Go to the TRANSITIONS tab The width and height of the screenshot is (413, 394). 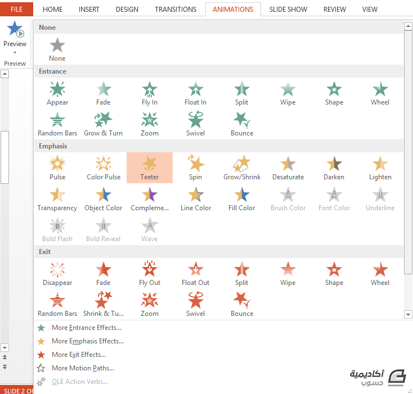pos(176,9)
